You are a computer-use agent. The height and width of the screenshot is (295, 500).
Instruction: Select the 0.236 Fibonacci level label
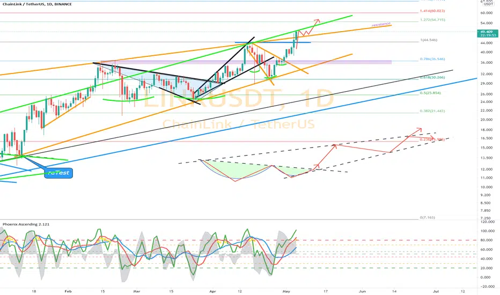point(432,139)
